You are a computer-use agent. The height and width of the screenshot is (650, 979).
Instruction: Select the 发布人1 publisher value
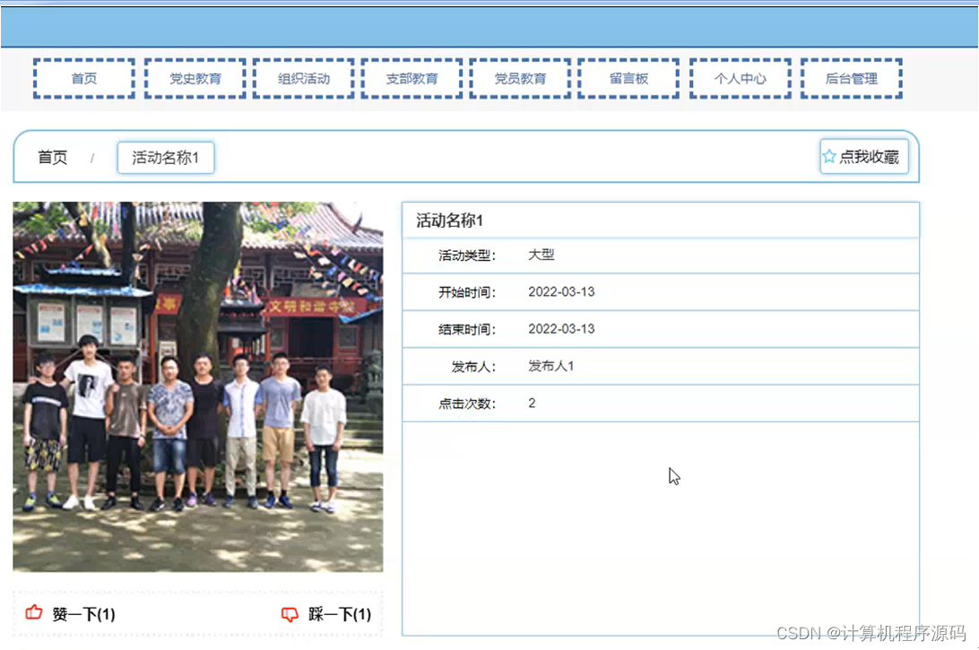550,366
